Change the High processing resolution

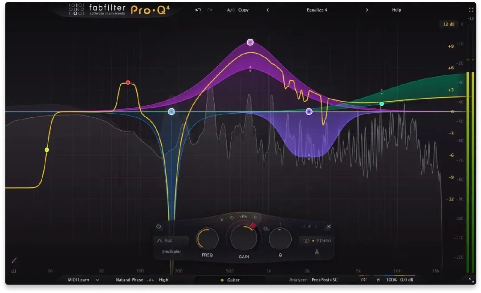pyautogui.click(x=163, y=280)
